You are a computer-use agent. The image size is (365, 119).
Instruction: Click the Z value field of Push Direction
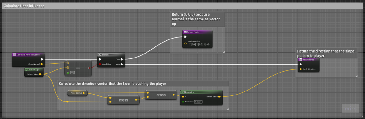pyautogui.click(x=208, y=44)
